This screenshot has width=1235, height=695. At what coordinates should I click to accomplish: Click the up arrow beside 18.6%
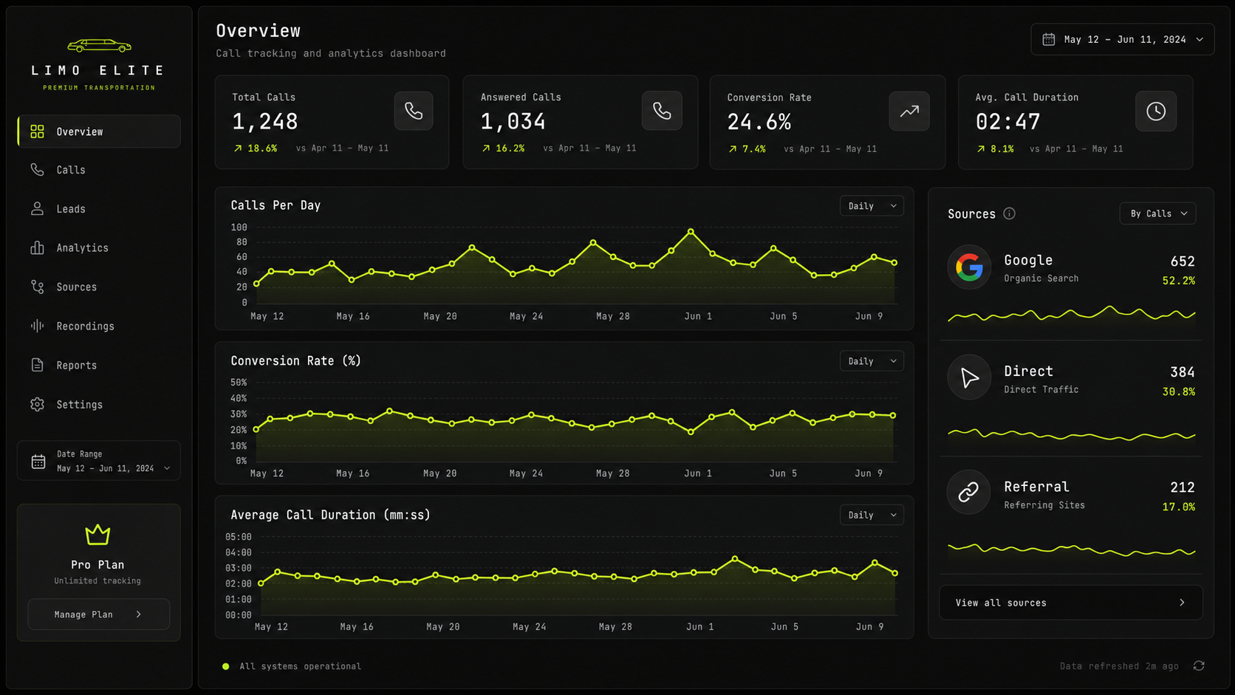(238, 148)
